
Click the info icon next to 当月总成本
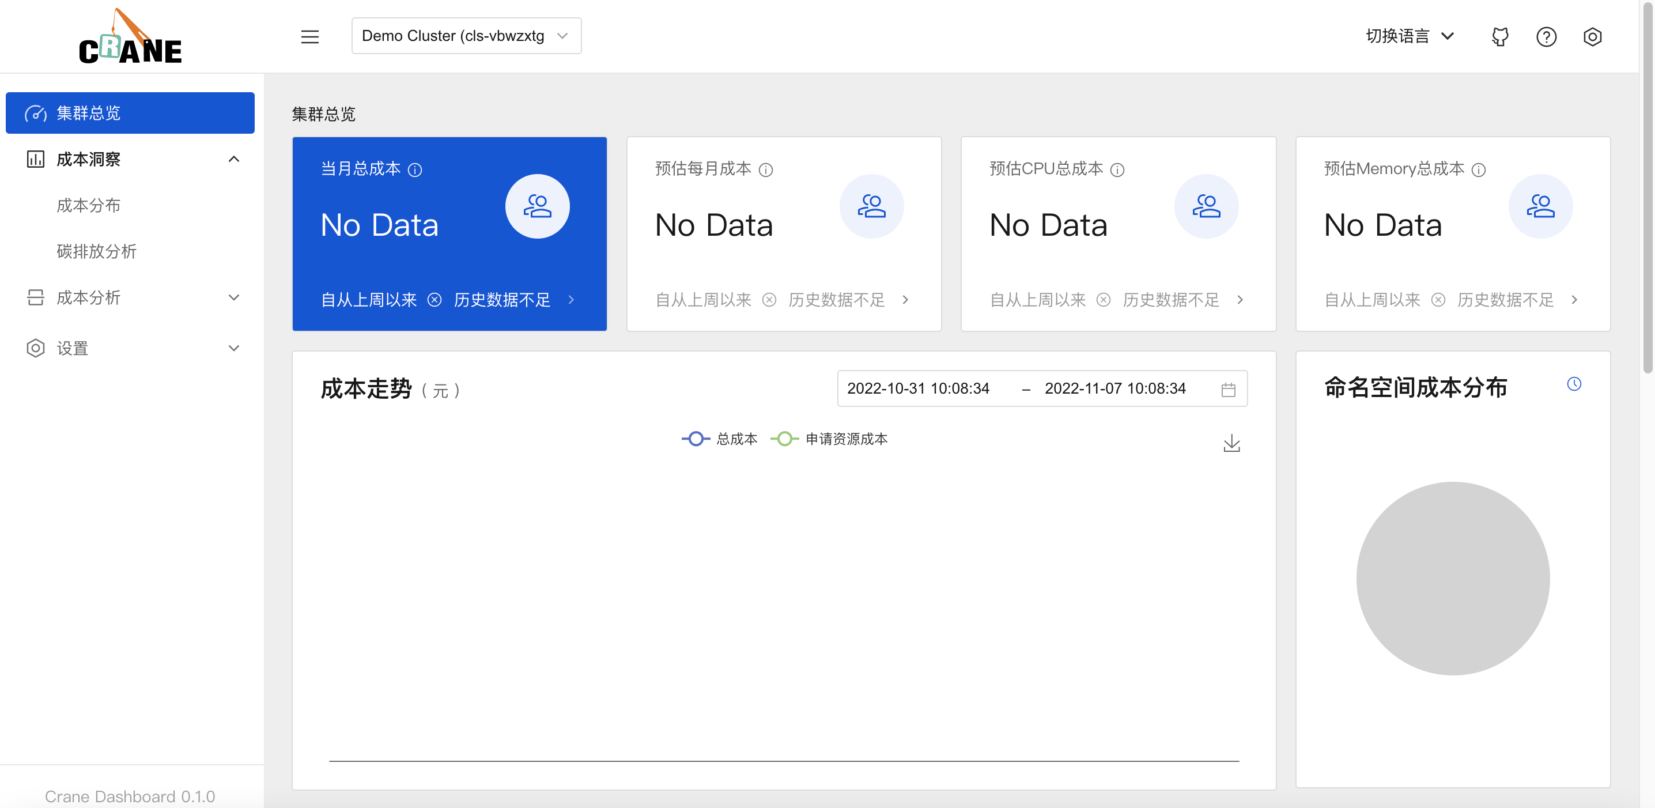coord(416,169)
